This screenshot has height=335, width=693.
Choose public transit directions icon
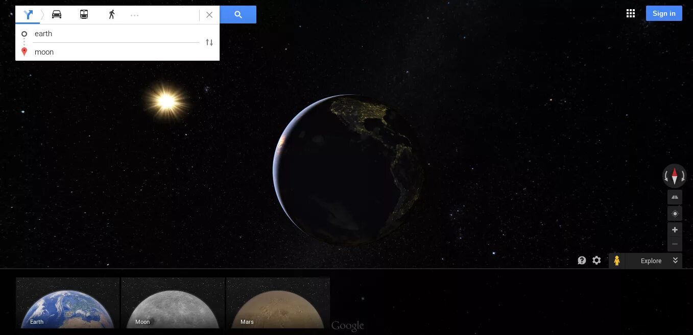(84, 15)
